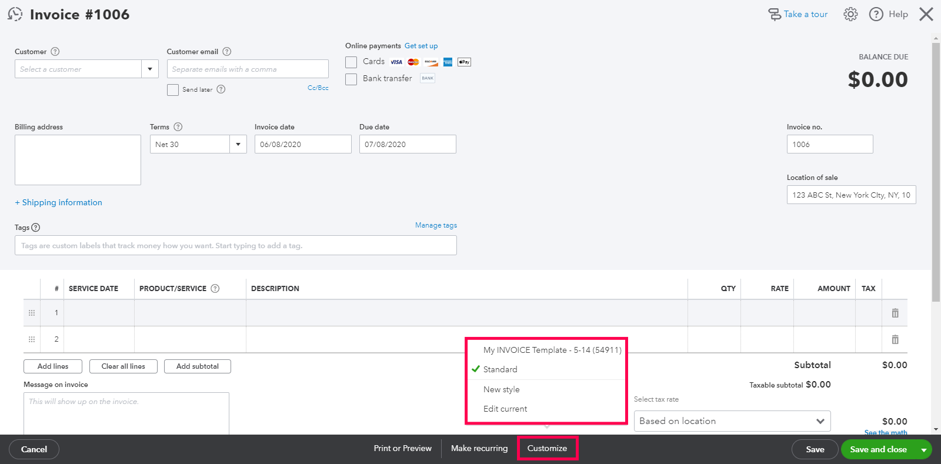Enable the Cards payment checkbox
Viewport: 941px width, 464px height.
tap(351, 62)
